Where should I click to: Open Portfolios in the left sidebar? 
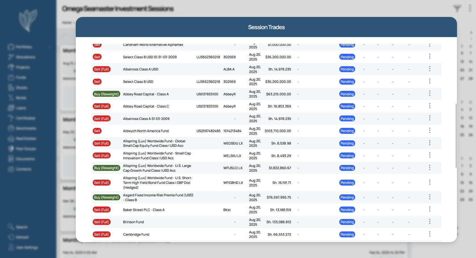click(24, 47)
